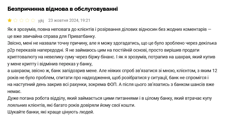225x117 pixels.
Task: Click the word ФОП in review
Action: pyautogui.click(x=112, y=84)
